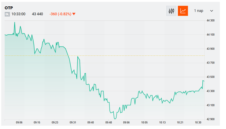This screenshot has width=226, height=129.
Task: Click the 43 100 price axis label
Action: click(210, 105)
